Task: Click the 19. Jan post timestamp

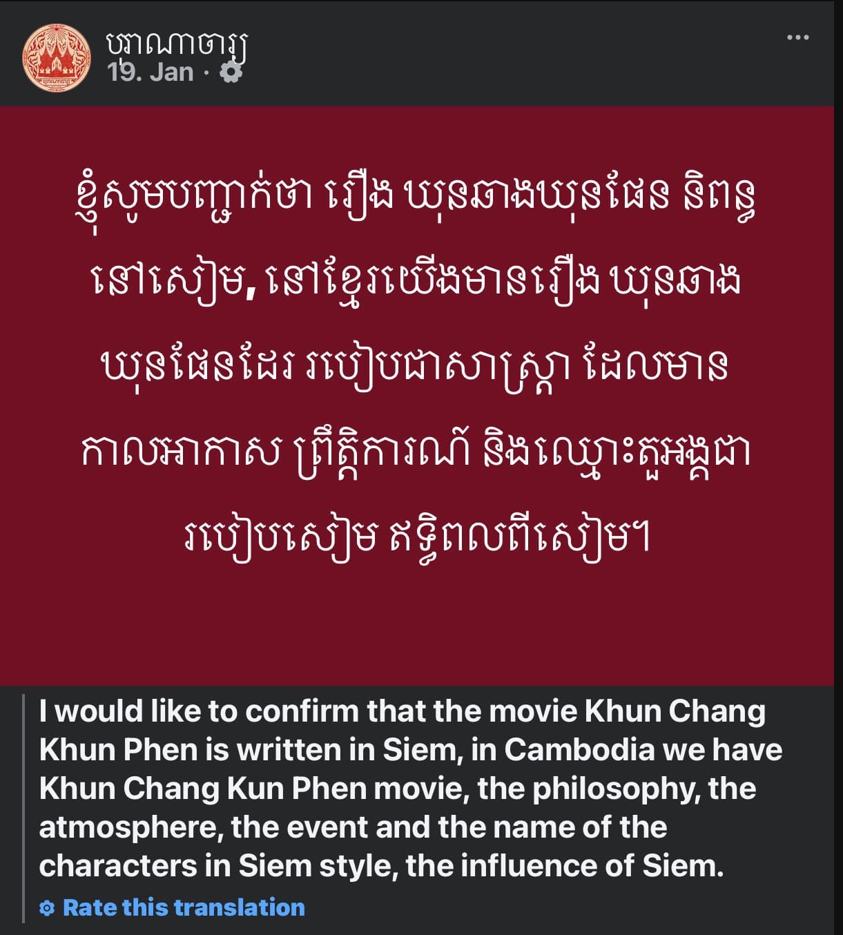Action: 151,73
